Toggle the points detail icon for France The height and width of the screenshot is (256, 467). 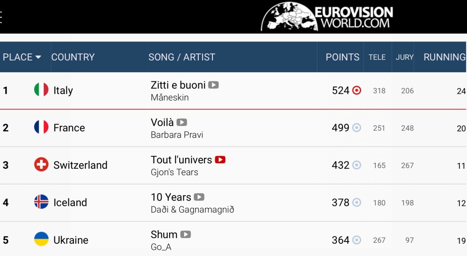click(x=357, y=128)
